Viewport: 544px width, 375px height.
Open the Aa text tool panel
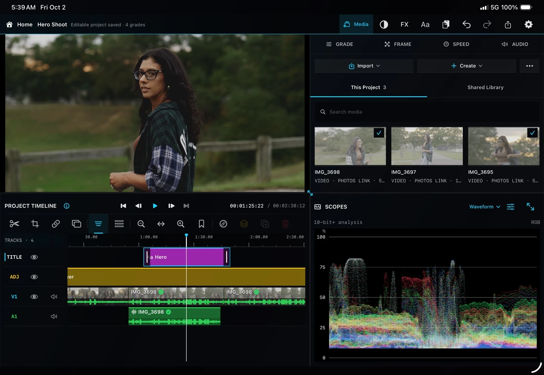click(x=425, y=24)
